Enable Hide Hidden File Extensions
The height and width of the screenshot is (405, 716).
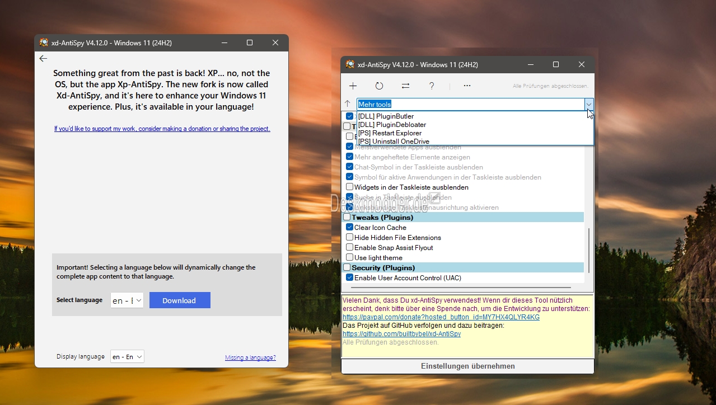pyautogui.click(x=350, y=238)
